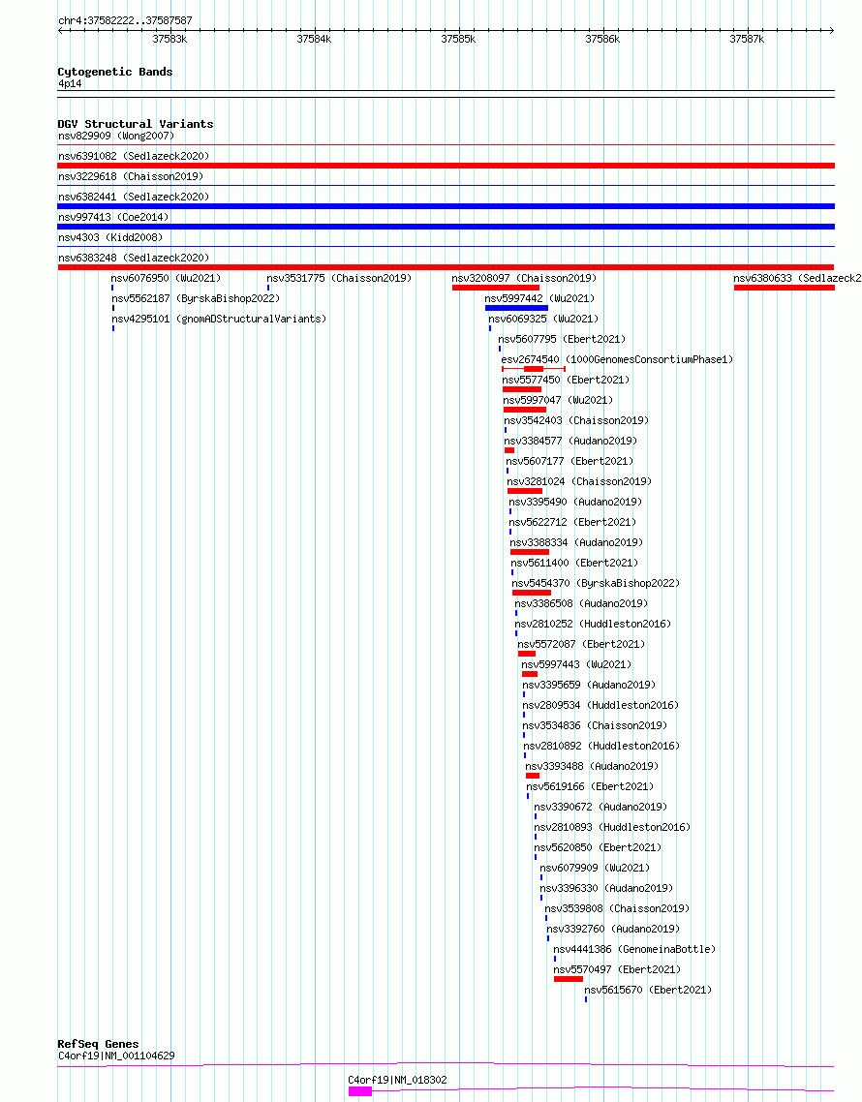Open nsv5454370 (ByrskaBishop2022) variant
This screenshot has height=1102, width=862.
[596, 584]
